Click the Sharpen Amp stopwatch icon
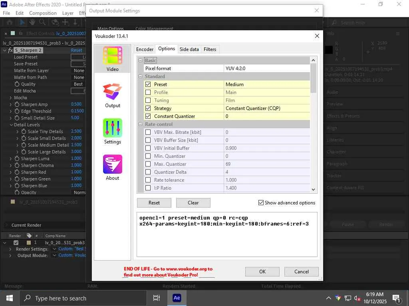 [17, 104]
